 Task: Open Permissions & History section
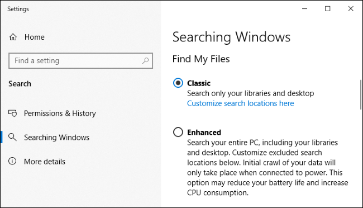coord(60,114)
